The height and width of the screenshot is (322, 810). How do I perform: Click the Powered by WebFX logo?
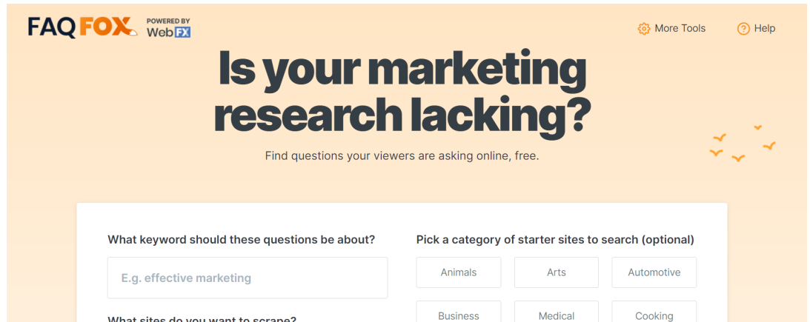168,27
